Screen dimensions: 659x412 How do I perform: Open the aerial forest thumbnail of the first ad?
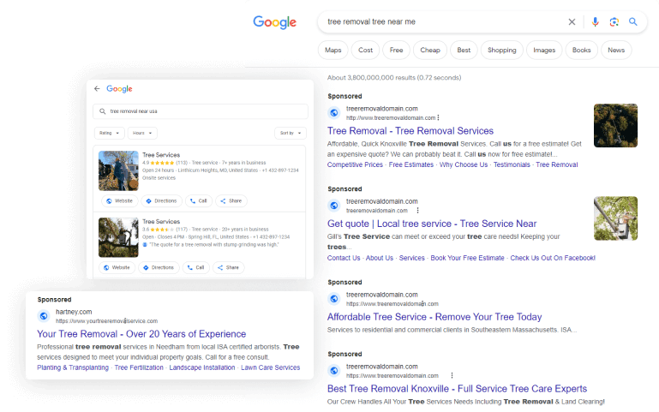pyautogui.click(x=615, y=126)
